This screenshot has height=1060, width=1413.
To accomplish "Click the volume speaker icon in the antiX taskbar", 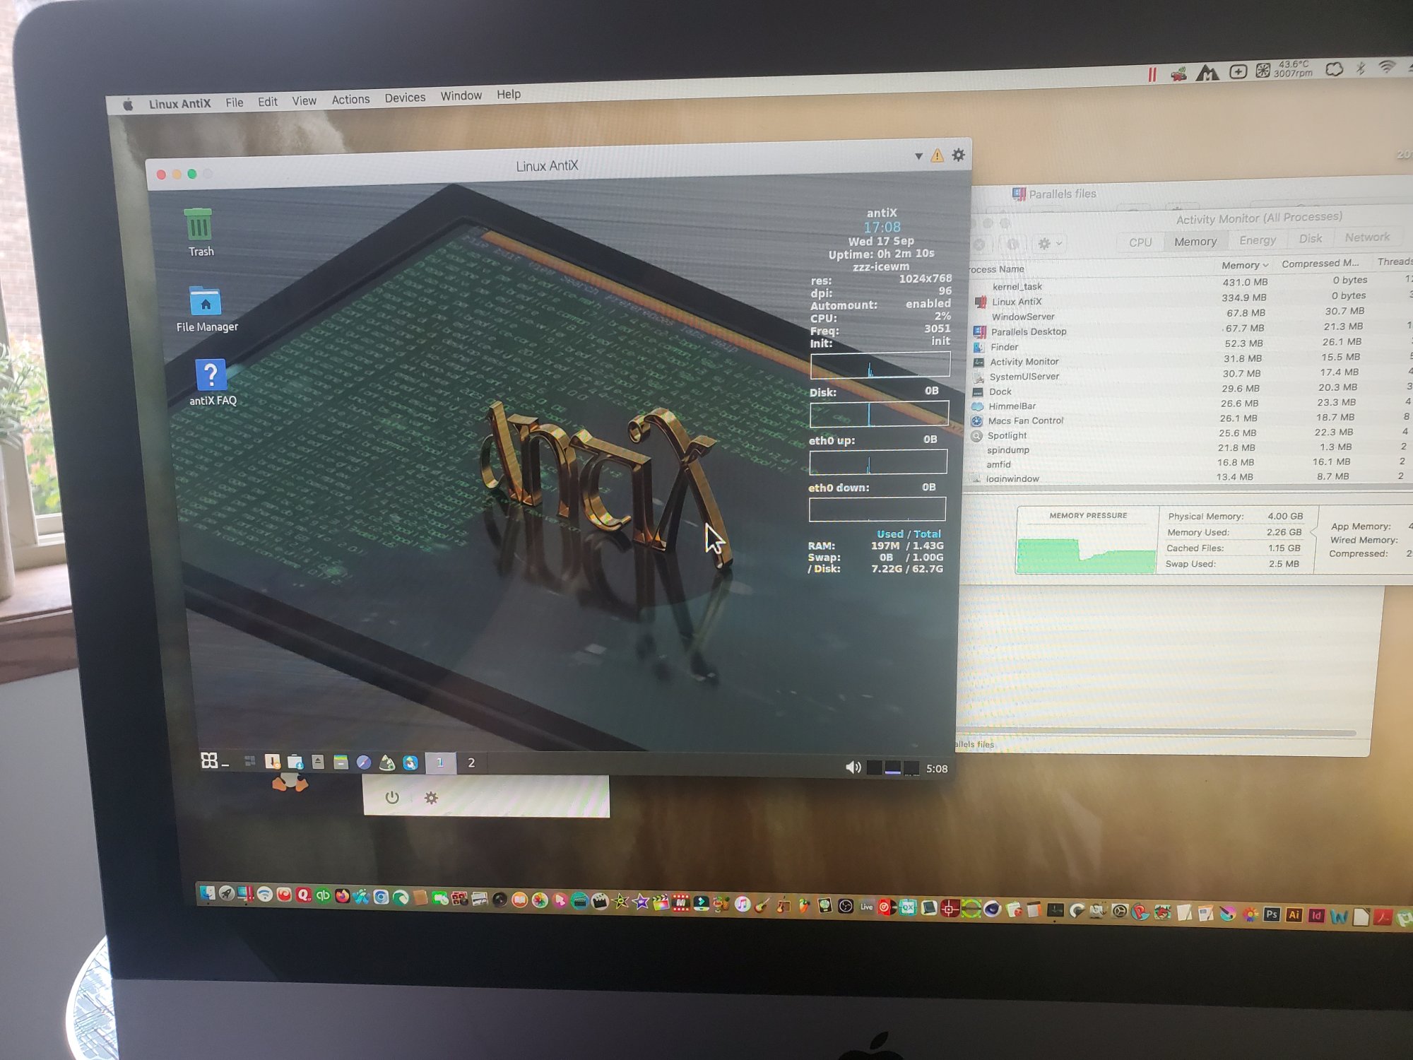I will tap(853, 767).
